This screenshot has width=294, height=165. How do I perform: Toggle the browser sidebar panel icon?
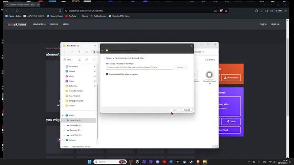[266, 11]
